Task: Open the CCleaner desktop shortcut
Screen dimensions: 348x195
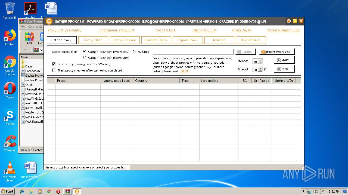Action: 10,144
